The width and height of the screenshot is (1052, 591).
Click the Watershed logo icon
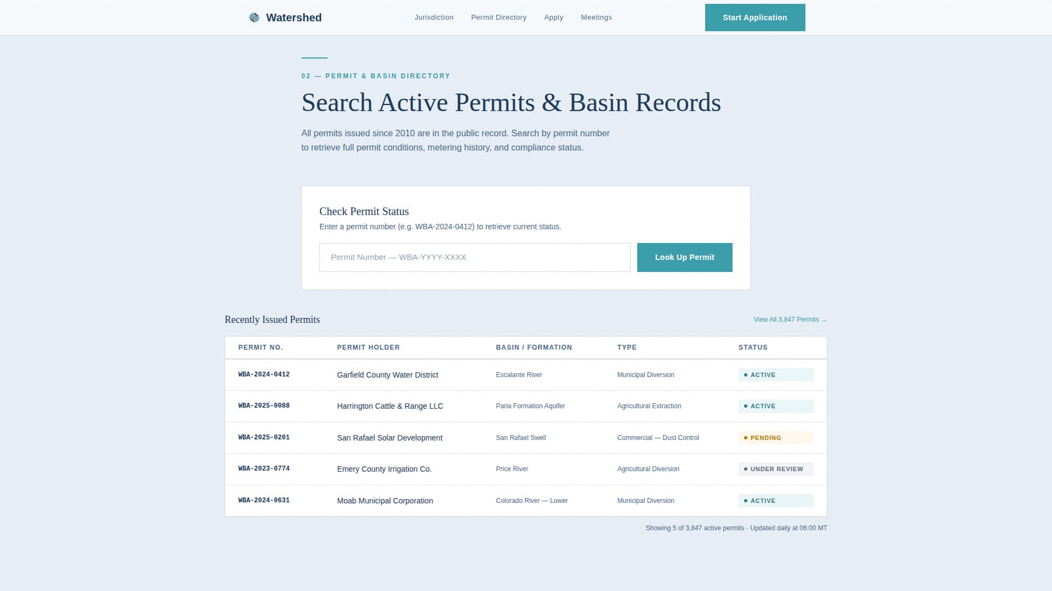point(254,18)
